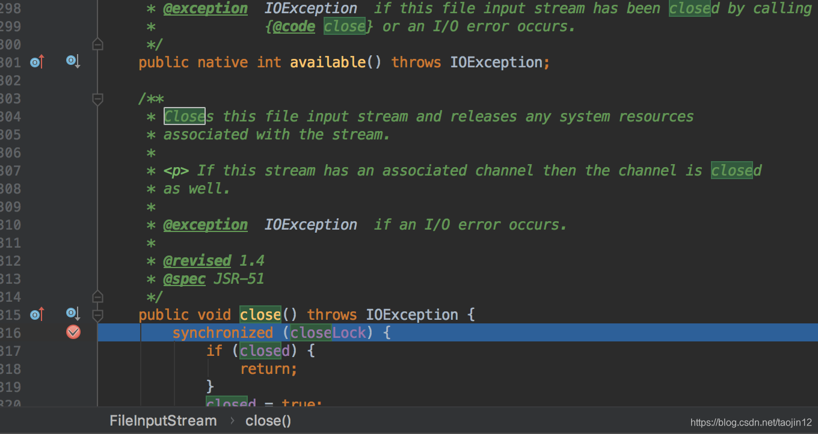Click the text 'associated with the stream.'
Viewport: 818px width, 434px height.
pos(277,135)
